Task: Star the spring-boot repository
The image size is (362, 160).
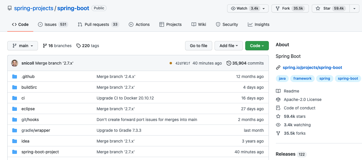Action: click(x=331, y=8)
